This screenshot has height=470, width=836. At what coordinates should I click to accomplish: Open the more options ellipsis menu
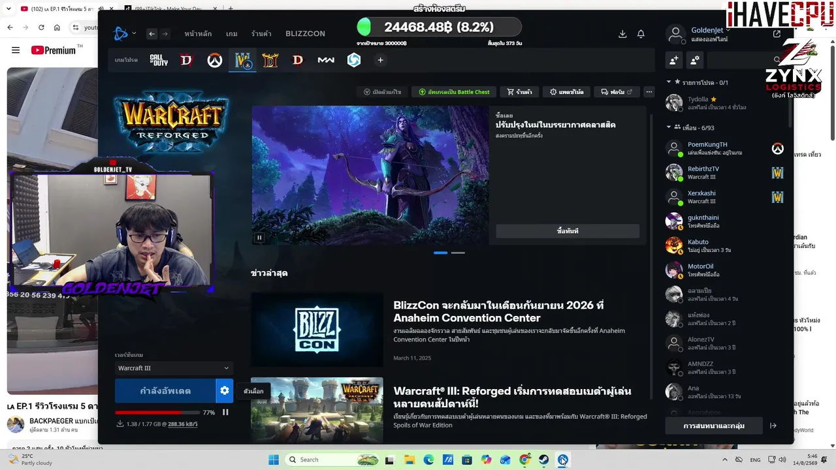point(649,92)
